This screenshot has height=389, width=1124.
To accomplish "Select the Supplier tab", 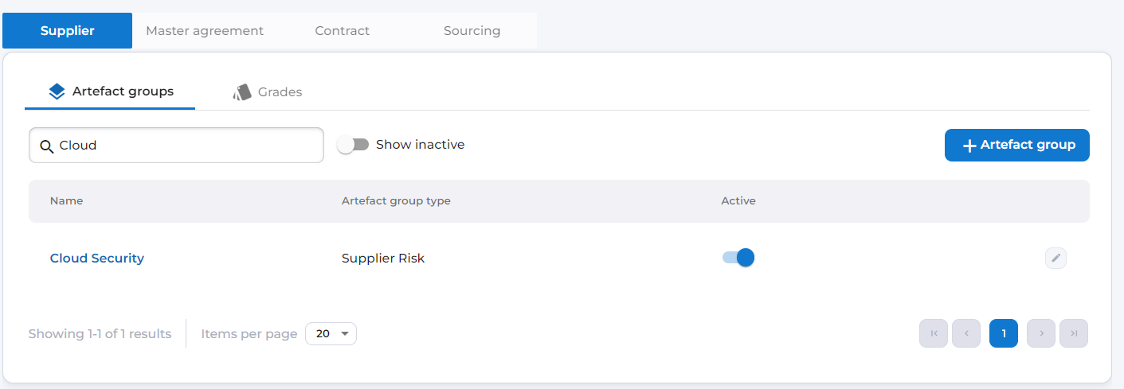I will (68, 31).
